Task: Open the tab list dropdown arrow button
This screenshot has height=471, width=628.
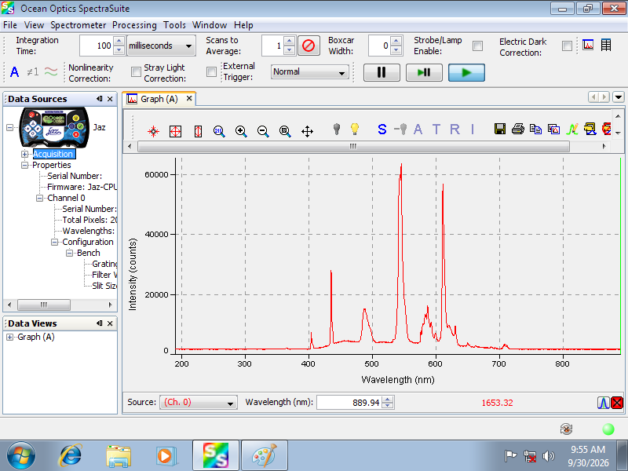Action: tap(619, 97)
